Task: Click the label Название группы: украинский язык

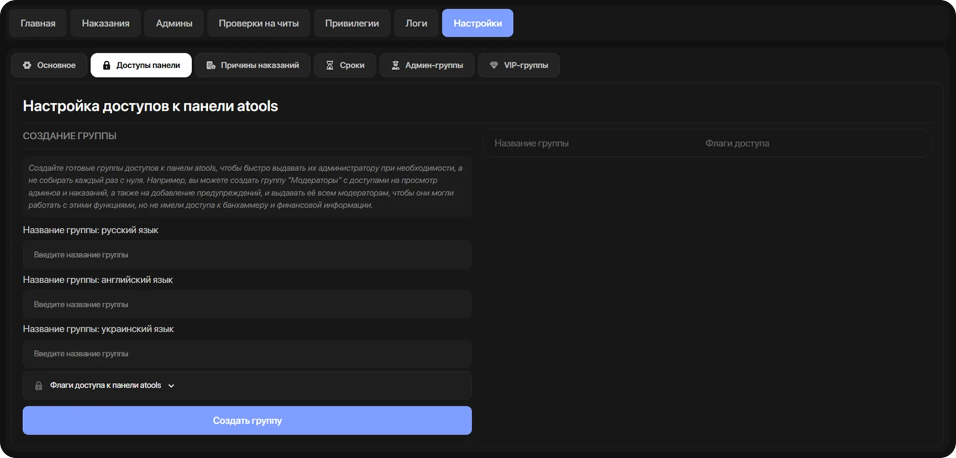Action: 98,329
